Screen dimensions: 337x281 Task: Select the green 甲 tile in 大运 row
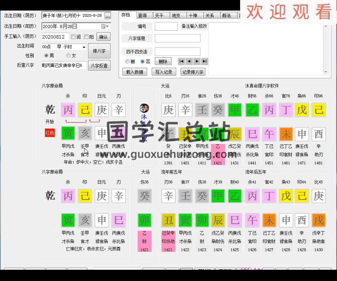[234, 110]
